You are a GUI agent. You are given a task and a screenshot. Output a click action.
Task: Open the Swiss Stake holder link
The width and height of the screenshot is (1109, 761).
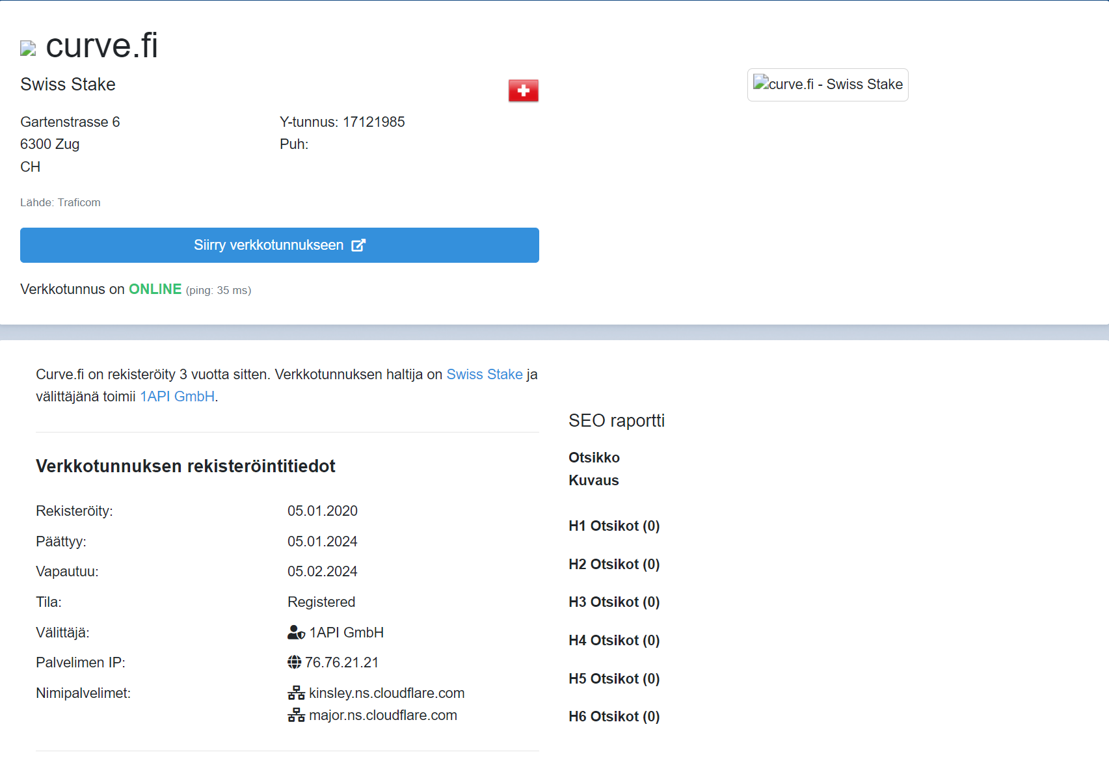(485, 374)
